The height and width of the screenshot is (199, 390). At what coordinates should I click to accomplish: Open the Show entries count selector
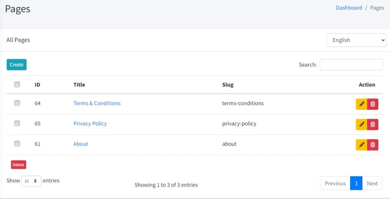(x=31, y=181)
